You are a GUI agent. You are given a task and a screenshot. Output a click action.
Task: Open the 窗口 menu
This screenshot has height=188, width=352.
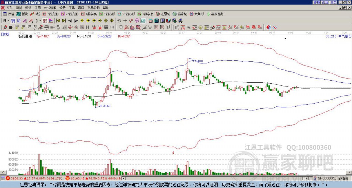tap(81, 8)
